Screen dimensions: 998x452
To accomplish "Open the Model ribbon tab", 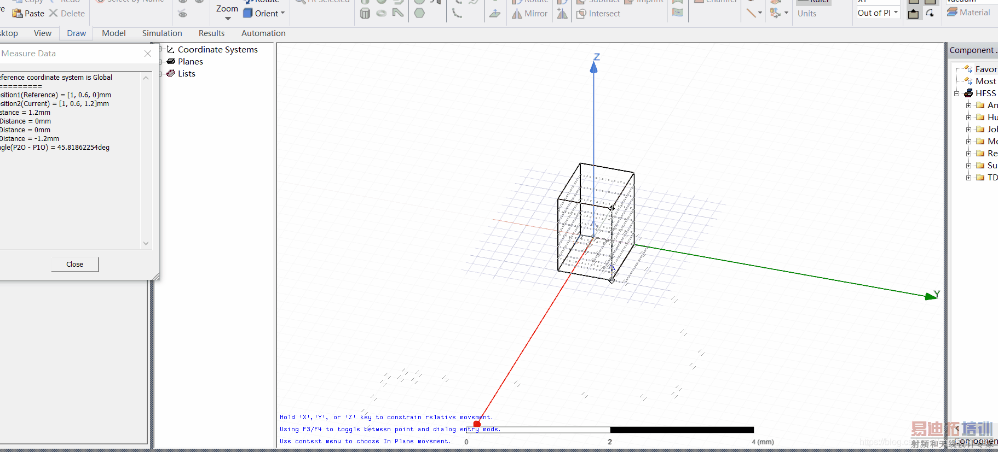I will coord(114,33).
